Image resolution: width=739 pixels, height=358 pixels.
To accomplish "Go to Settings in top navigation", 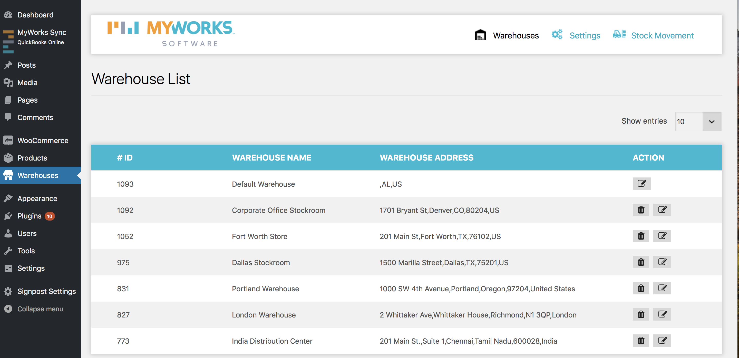I will [584, 36].
